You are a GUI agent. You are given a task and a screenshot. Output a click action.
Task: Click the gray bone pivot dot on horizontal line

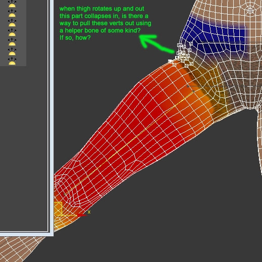coord(188,86)
